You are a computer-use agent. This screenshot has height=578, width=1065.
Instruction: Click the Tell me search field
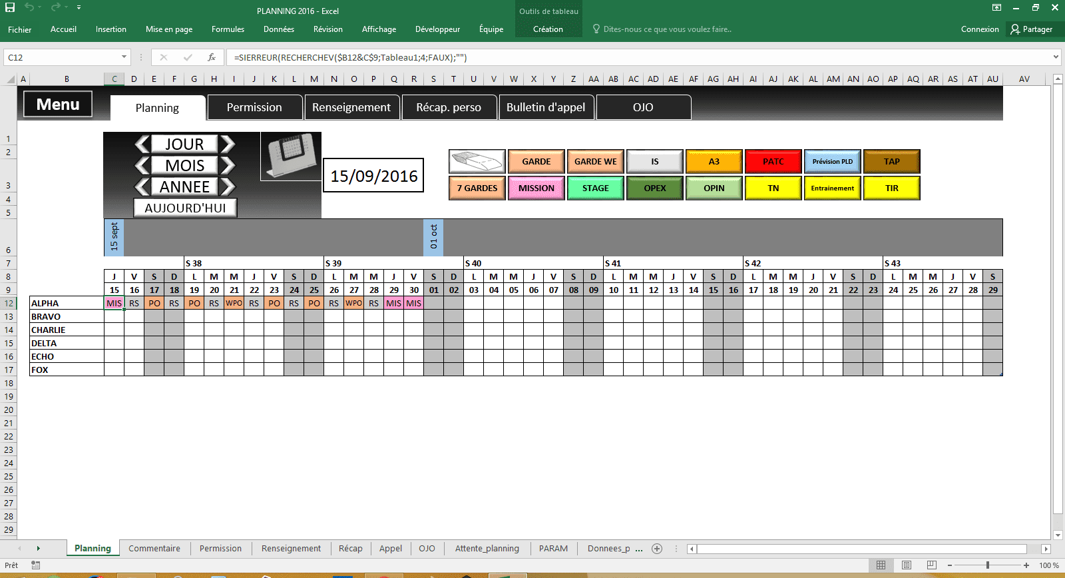(x=662, y=29)
